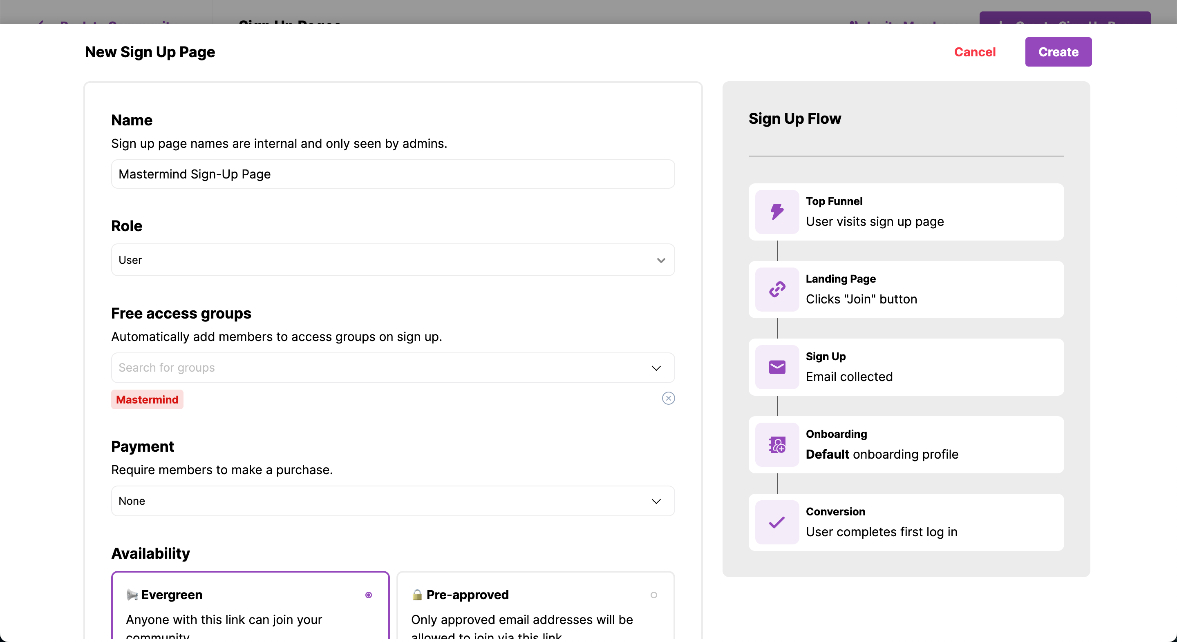Click the Pre-approved lock icon
Screen dimensions: 1177x642
tap(417, 595)
